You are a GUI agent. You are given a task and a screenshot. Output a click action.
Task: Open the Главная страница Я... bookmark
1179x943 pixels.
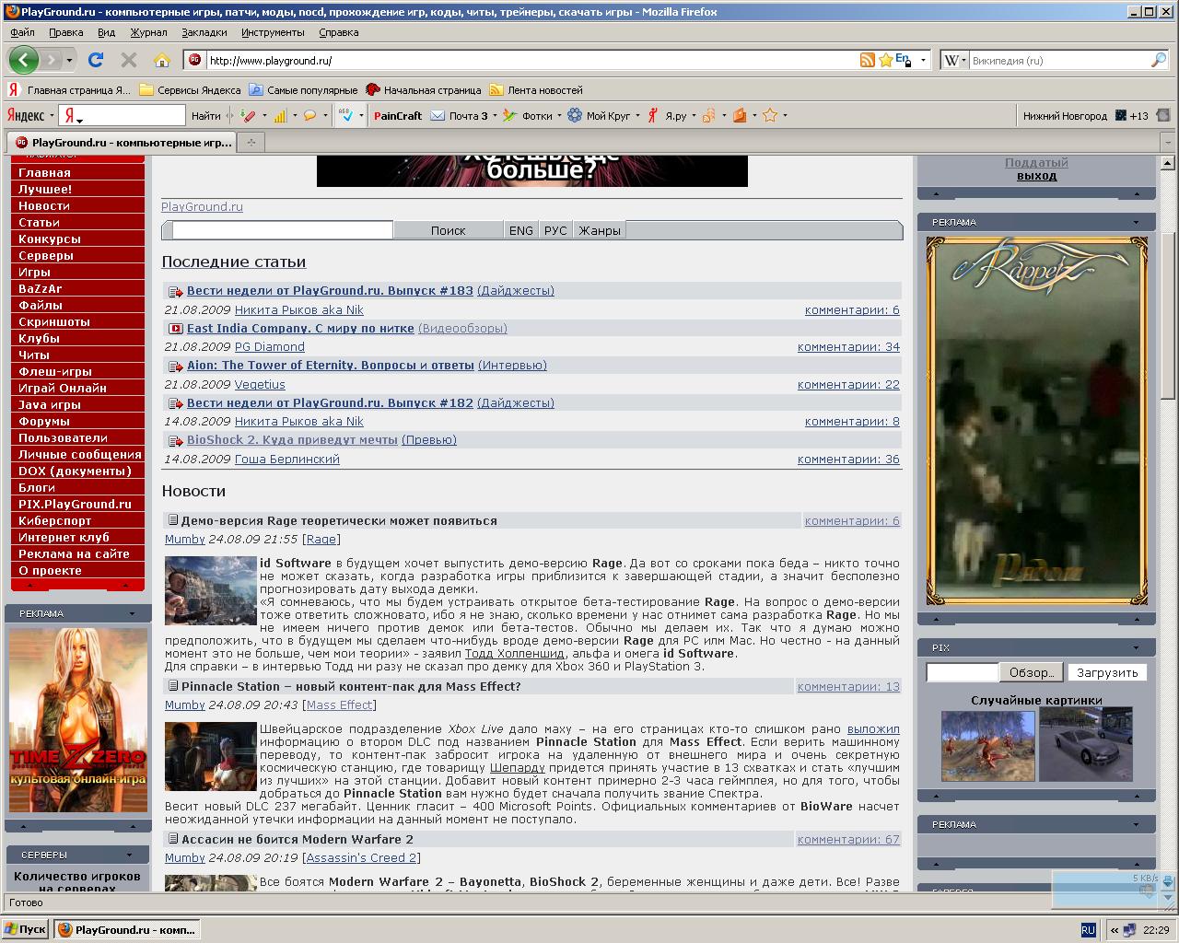tap(70, 90)
